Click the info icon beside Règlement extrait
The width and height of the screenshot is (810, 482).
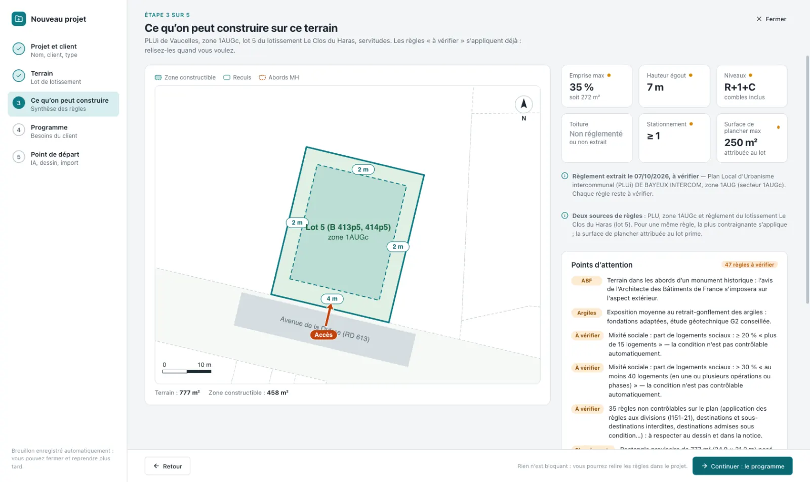tap(565, 176)
